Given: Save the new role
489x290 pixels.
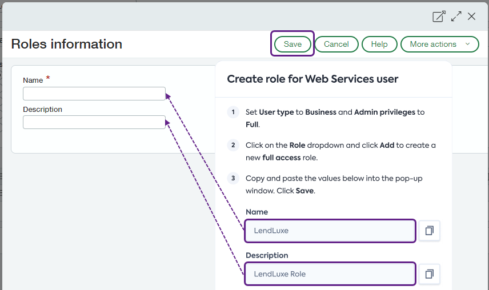Looking at the screenshot, I should (x=292, y=44).
